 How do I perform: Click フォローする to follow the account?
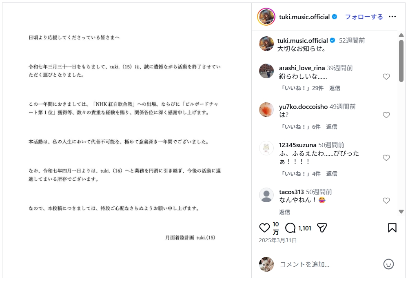(x=364, y=17)
